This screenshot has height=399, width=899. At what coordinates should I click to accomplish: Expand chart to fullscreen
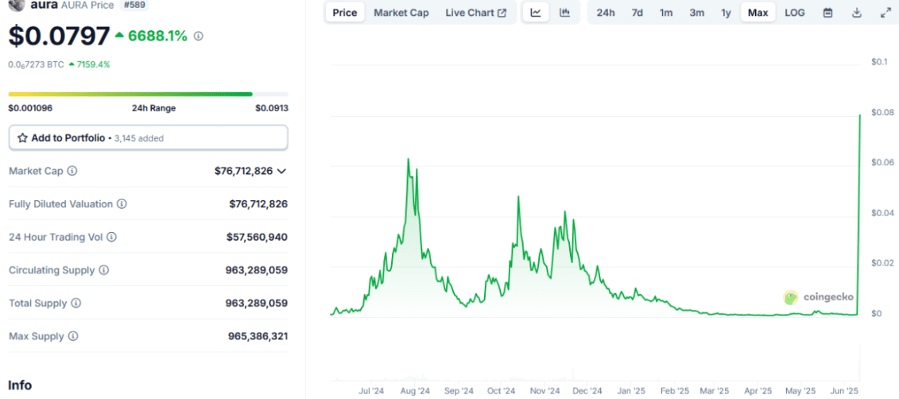tap(885, 13)
